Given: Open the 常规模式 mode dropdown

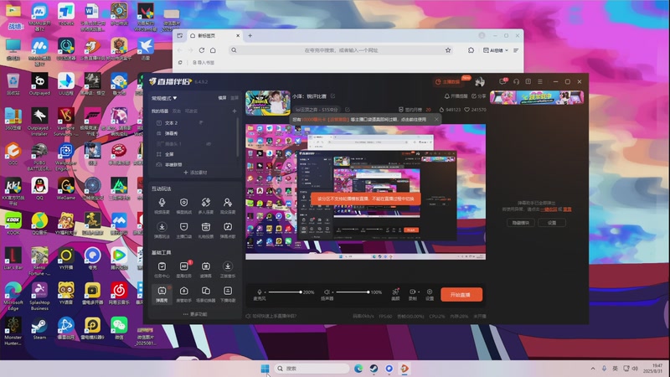Looking at the screenshot, I should coord(164,98).
